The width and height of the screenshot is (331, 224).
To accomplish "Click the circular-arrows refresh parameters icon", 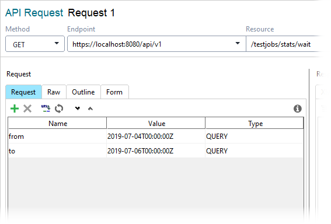I will (x=59, y=109).
